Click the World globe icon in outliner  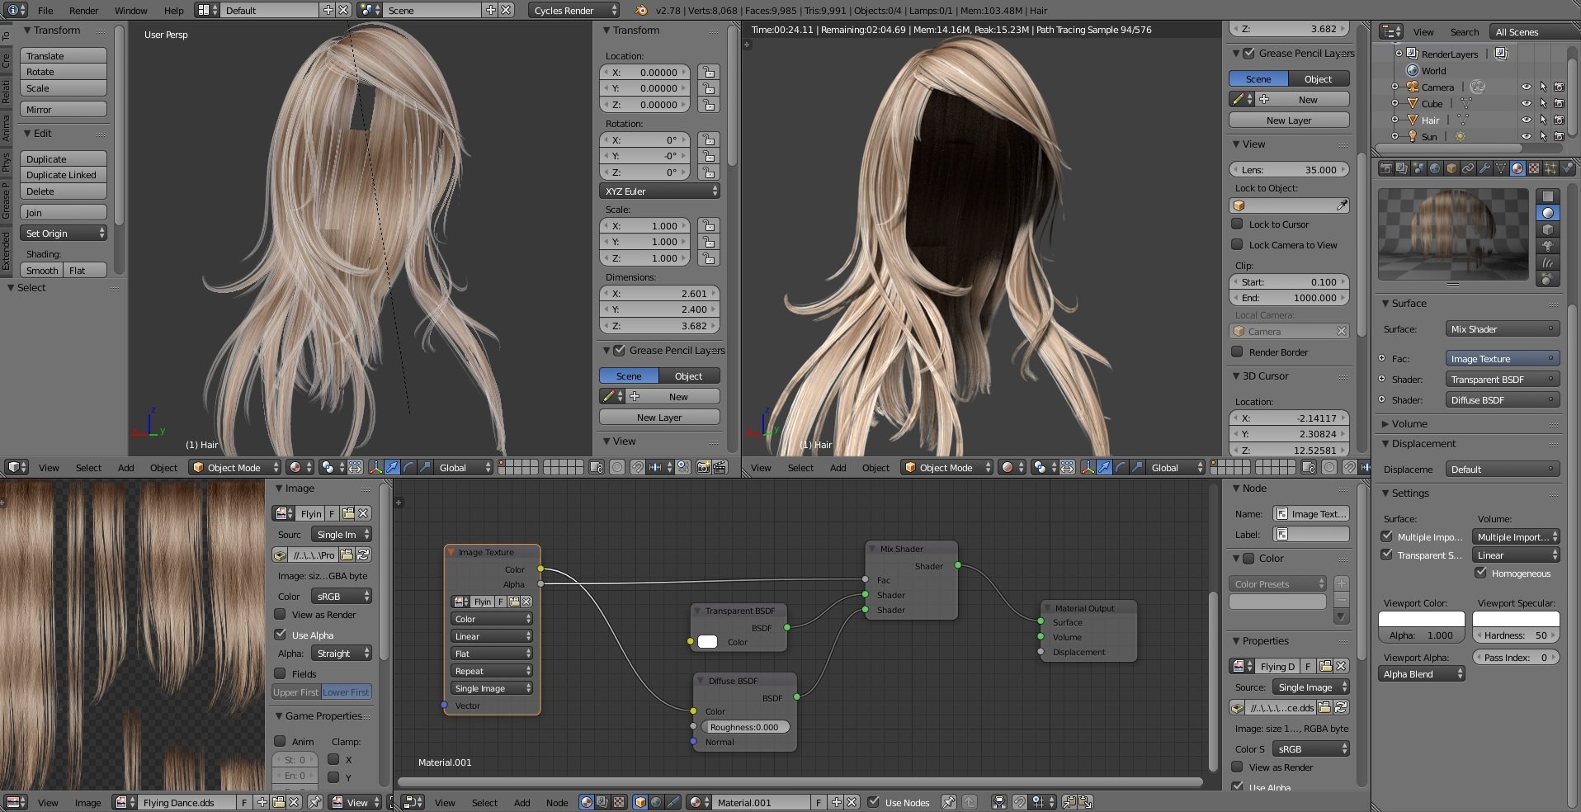coord(1413,70)
